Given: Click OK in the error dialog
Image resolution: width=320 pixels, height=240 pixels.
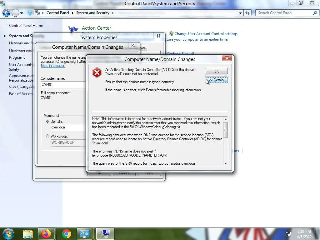Looking at the screenshot, I should (216, 71).
